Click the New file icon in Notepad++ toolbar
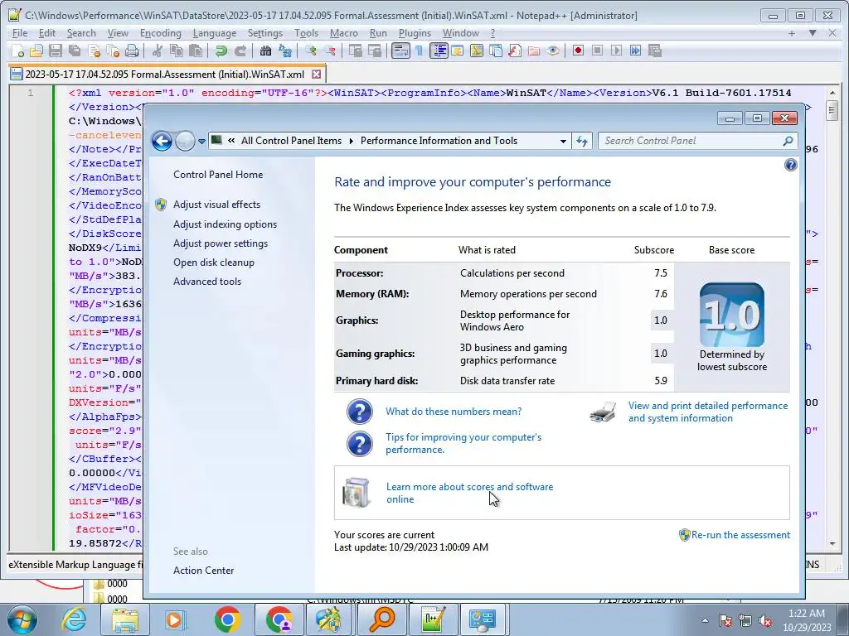 point(18,51)
